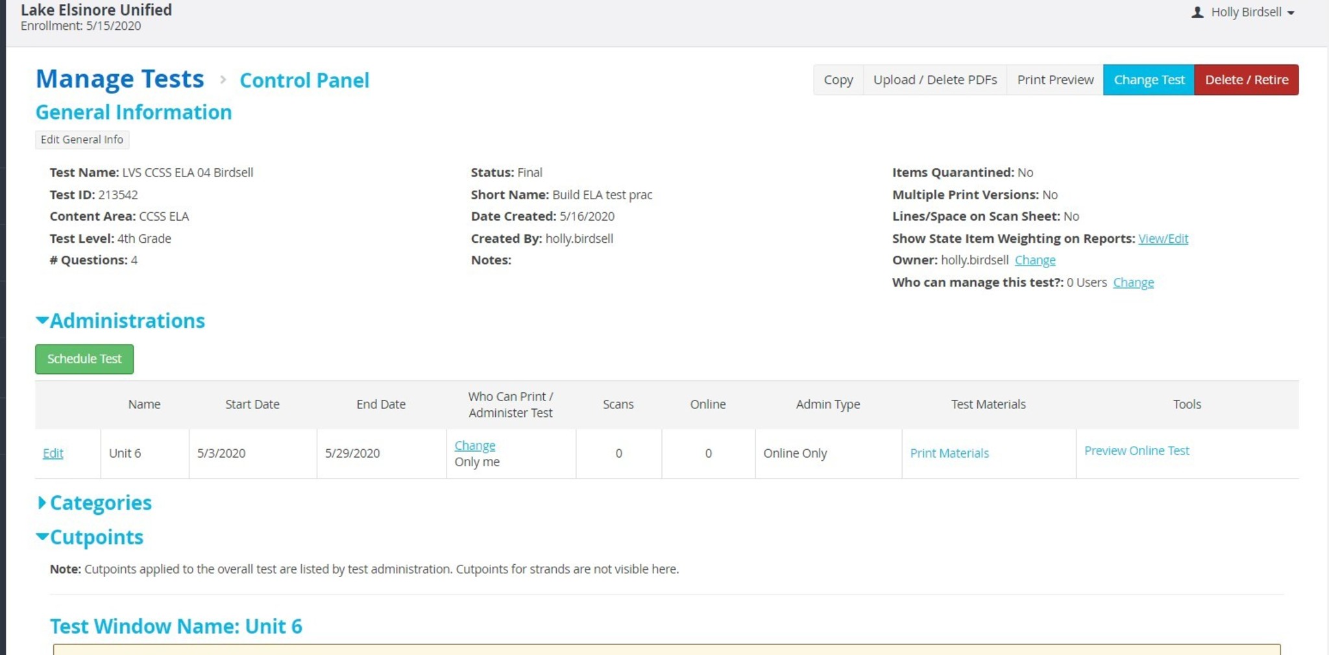Click View/Edit for state item weighting
This screenshot has height=655, width=1329.
[x=1163, y=238]
